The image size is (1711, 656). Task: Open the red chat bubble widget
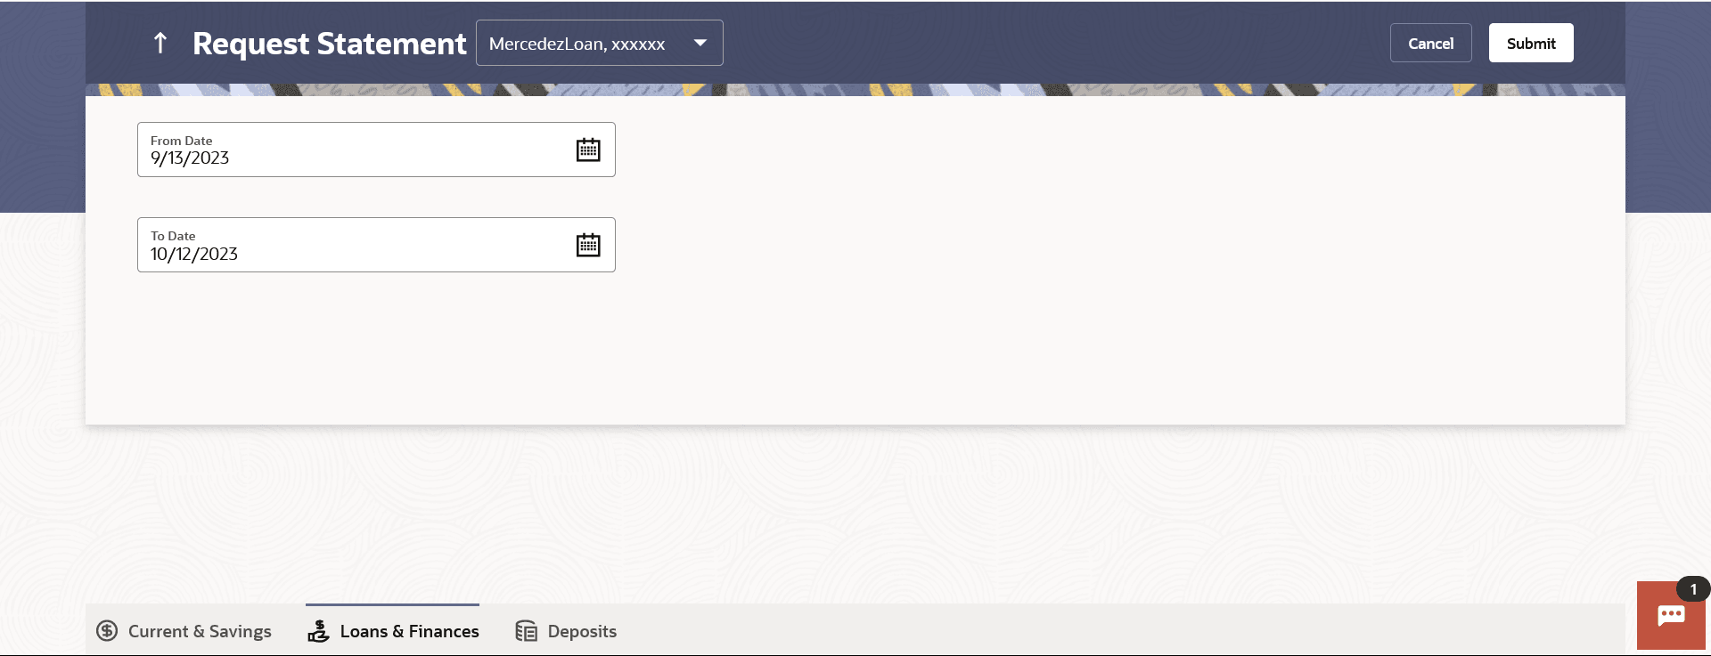coord(1671,616)
